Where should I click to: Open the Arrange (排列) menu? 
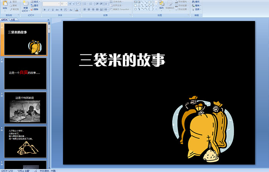[161, 5]
